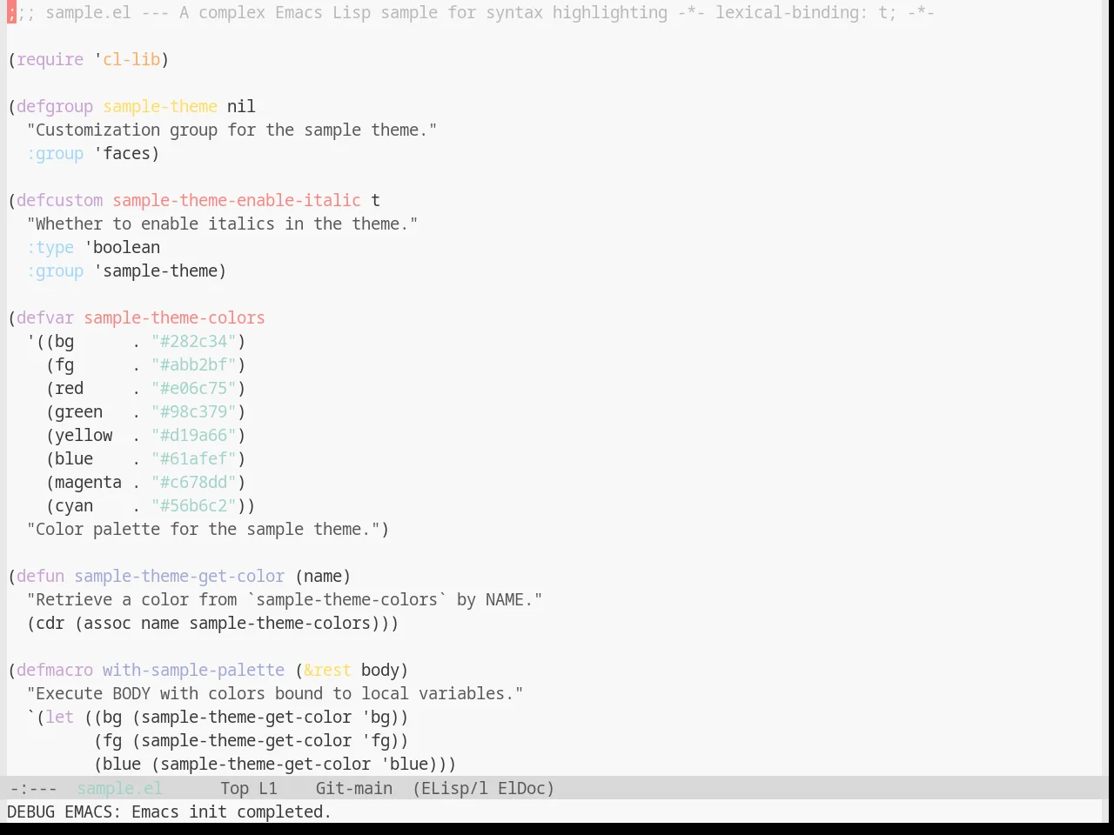The height and width of the screenshot is (835, 1114).
Task: Click Git-main version control indicator
Action: pos(354,788)
